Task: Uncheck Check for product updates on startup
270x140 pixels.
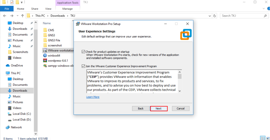Action: coord(84,52)
